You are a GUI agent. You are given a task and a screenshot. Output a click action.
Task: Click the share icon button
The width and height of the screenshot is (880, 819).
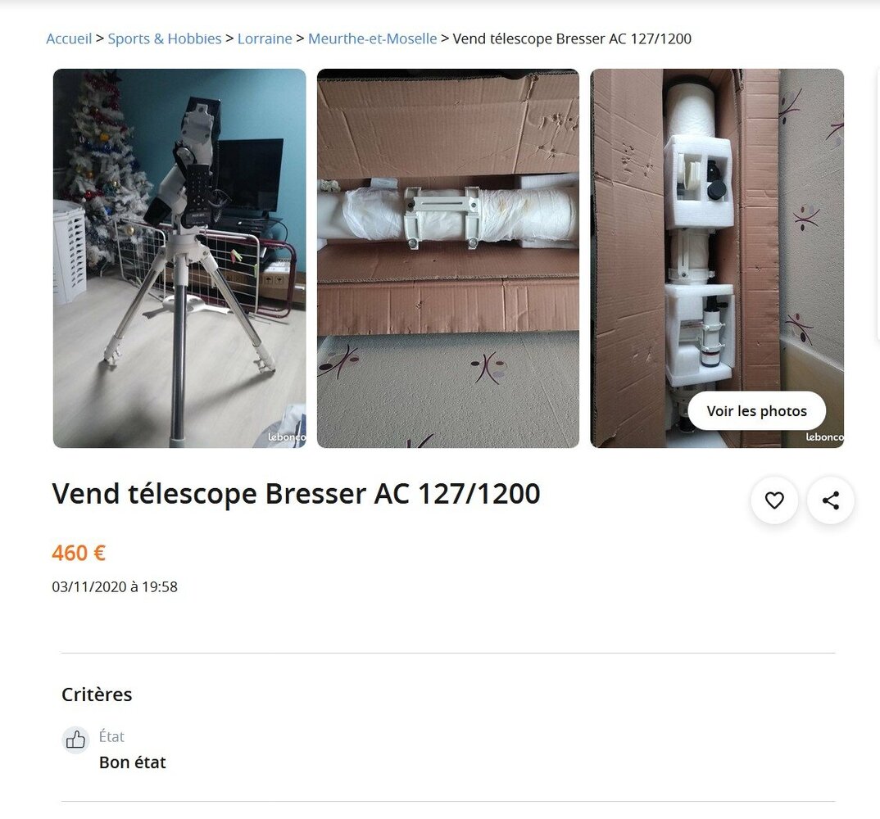pyautogui.click(x=831, y=500)
